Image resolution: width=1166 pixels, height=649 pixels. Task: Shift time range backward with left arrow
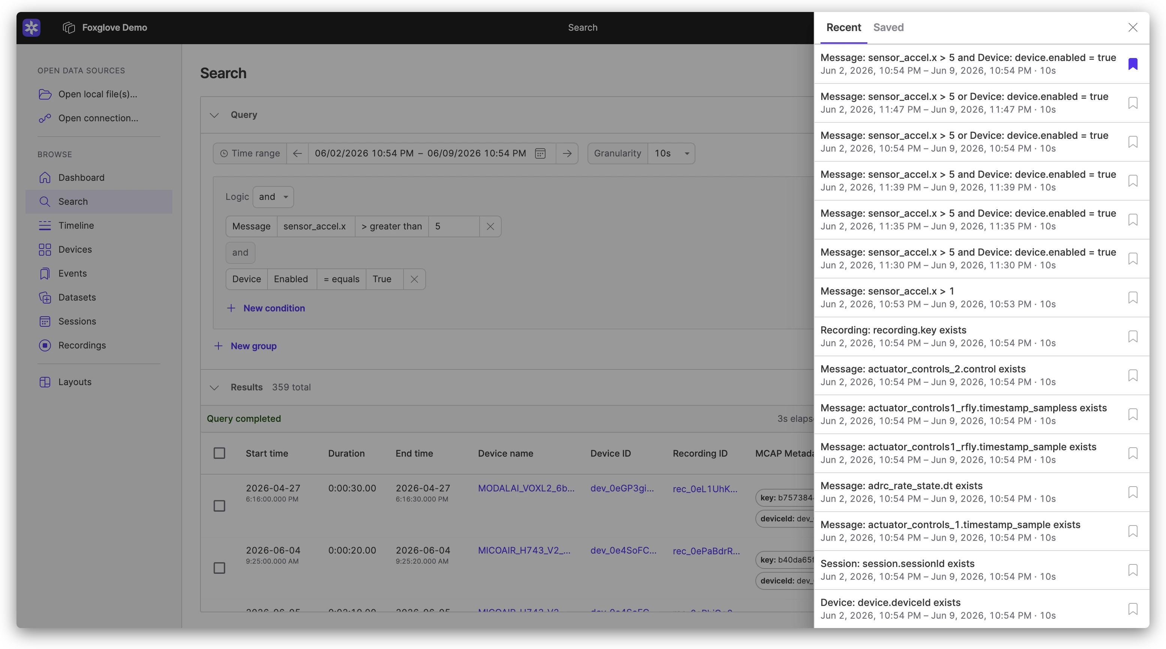tap(297, 153)
